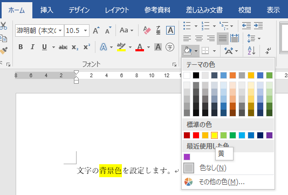The height and width of the screenshot is (195, 288).
Task: Open the font name dropdown
Action: pos(60,31)
